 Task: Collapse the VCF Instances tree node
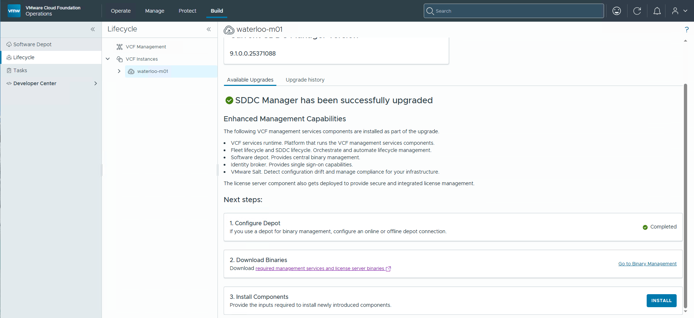[x=108, y=59]
